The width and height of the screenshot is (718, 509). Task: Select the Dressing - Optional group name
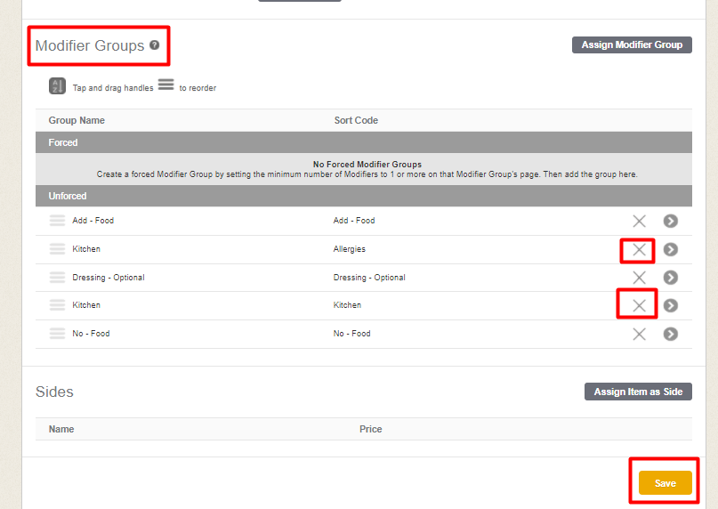coord(109,277)
